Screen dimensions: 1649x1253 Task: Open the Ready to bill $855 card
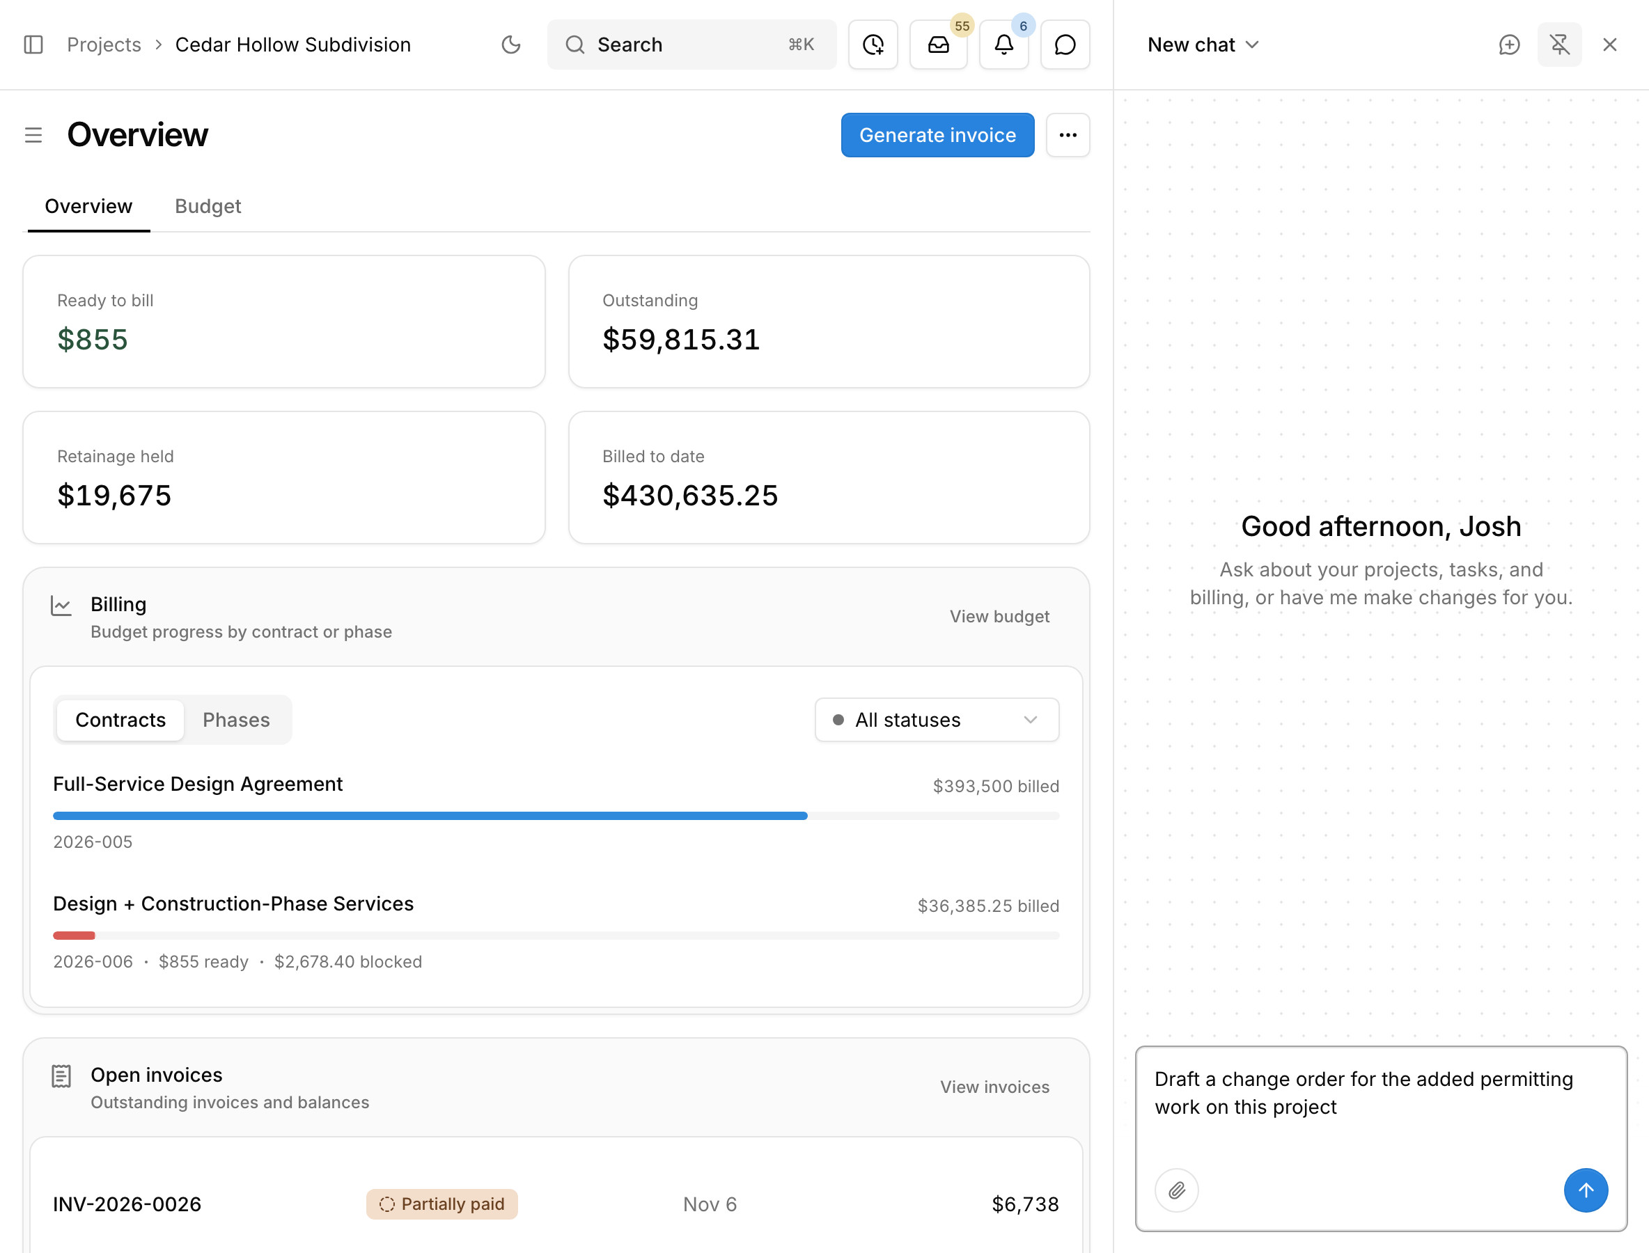pos(283,322)
